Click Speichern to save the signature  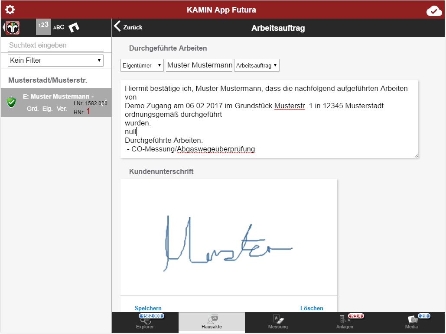[148, 308]
